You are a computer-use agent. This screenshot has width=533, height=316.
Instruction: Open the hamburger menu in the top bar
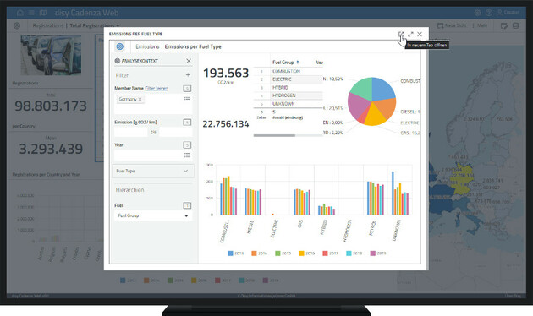[x=31, y=13]
